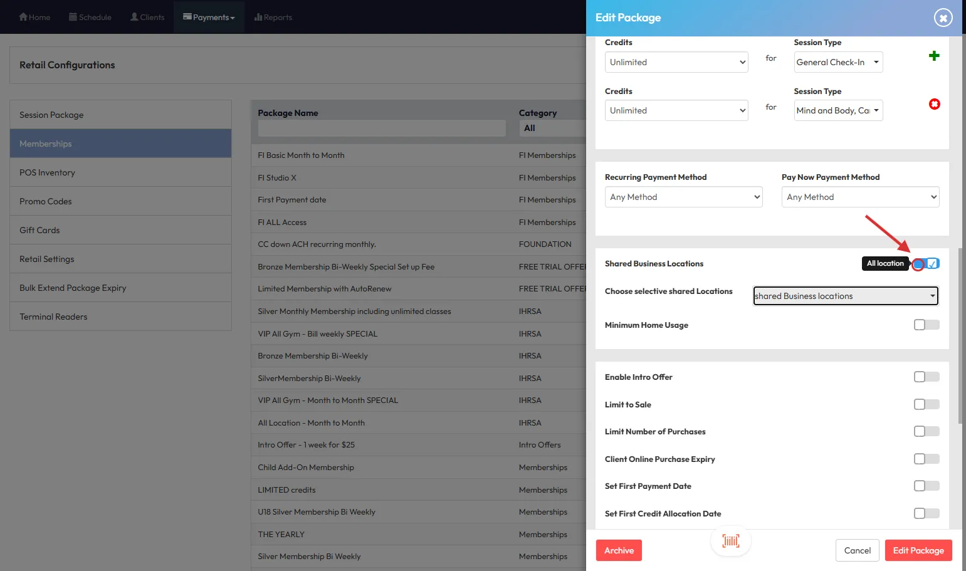Open Schedule from the top navigation

[90, 17]
